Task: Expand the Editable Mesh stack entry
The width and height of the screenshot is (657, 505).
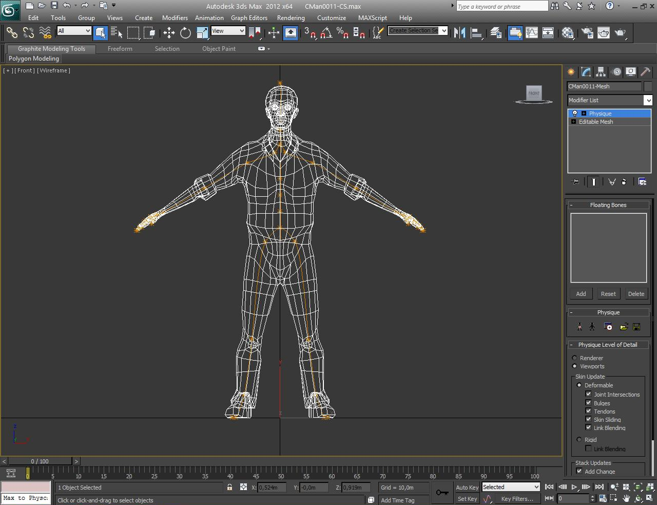Action: 573,122
